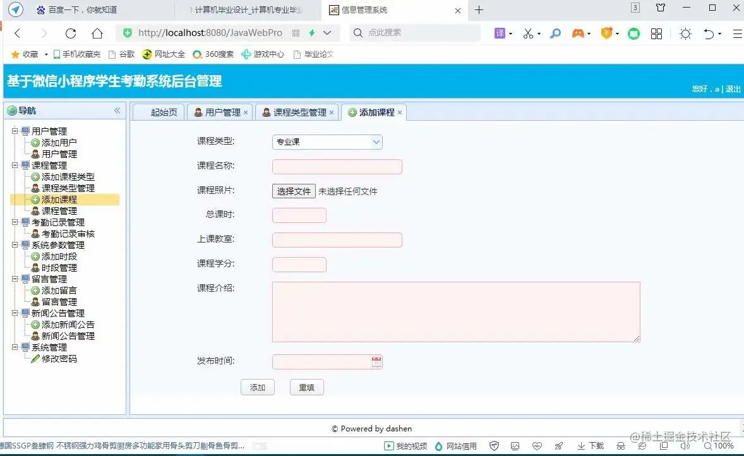Click the 上课教室 input field
Screen dimensions: 744x456
tap(337, 239)
